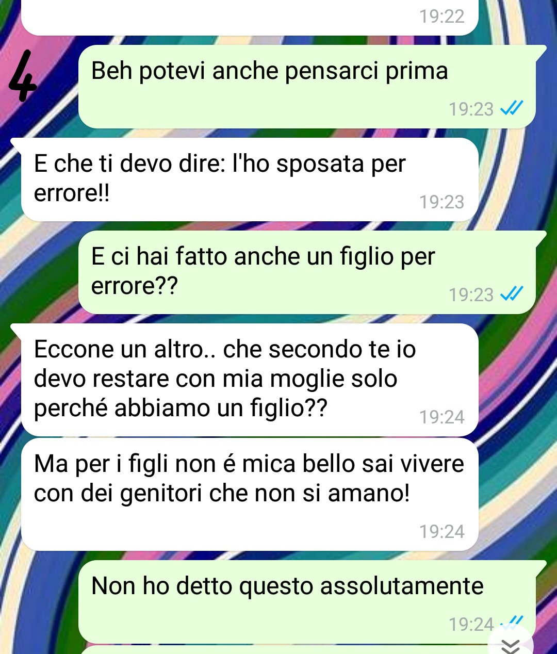Tap the partially visible top white message bubble
Viewport: 557px width, 654px height.
[250, 18]
